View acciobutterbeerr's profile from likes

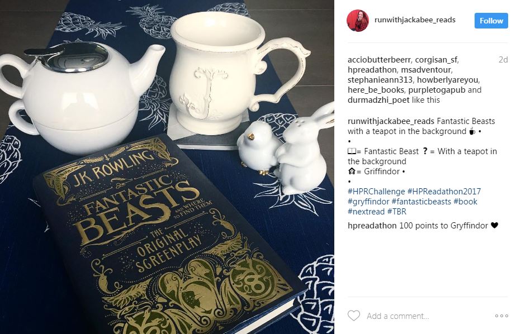pos(380,60)
